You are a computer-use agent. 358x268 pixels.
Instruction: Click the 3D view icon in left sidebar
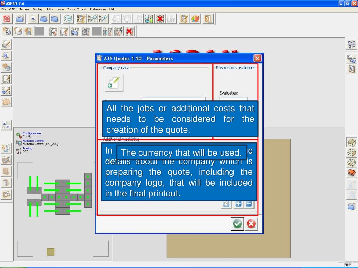[x=6, y=160]
